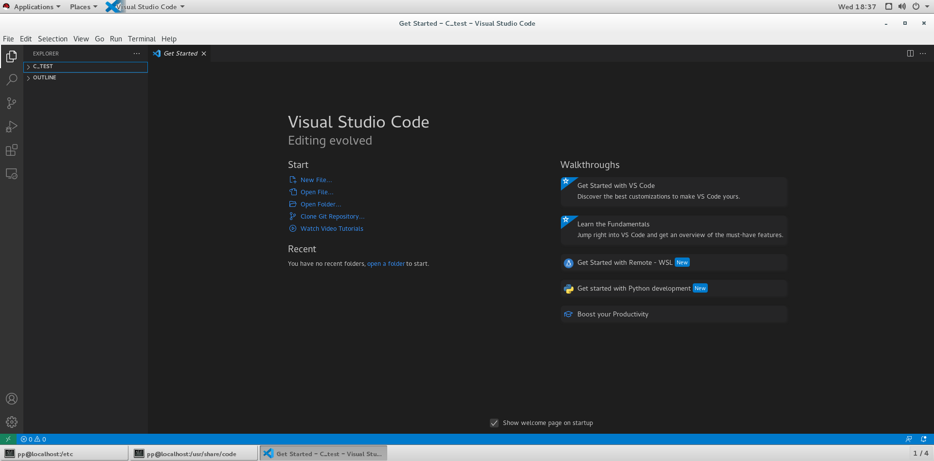Expand the OUTLINE section
This screenshot has height=461, width=934.
click(86, 78)
